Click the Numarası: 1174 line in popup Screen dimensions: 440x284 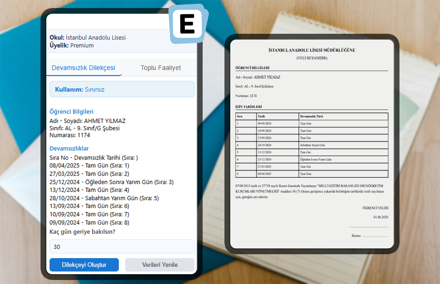[69, 135]
